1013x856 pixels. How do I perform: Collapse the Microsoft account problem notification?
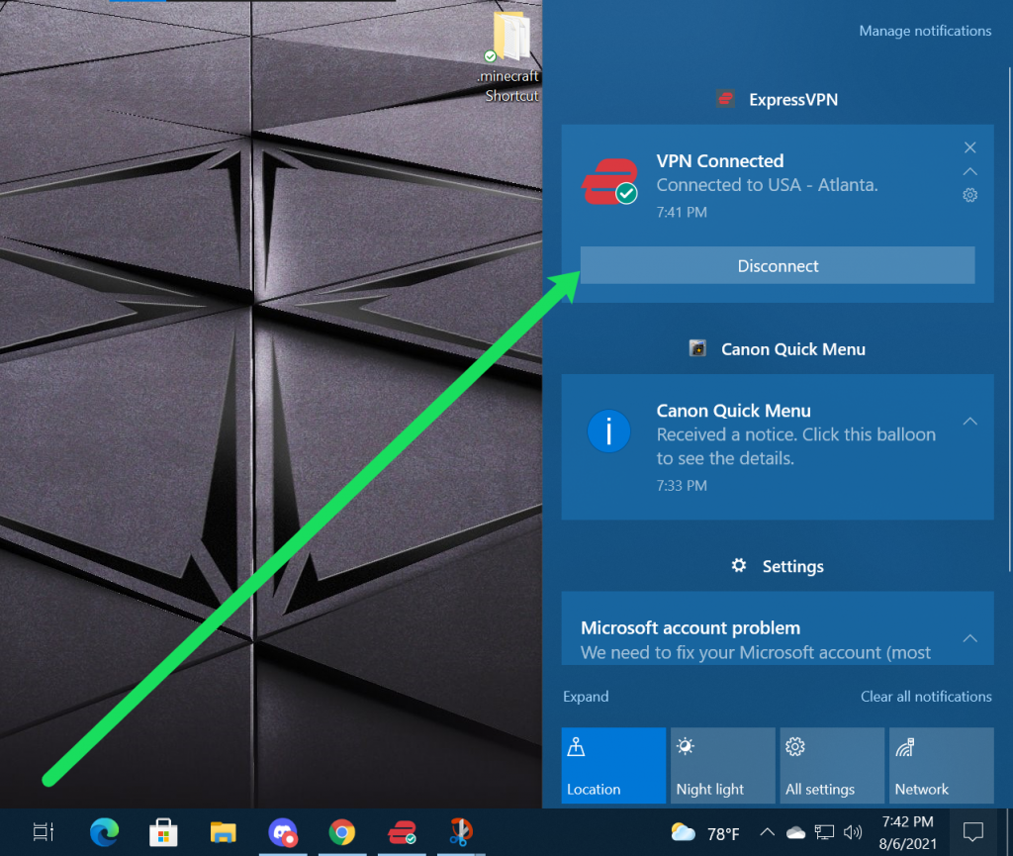pyautogui.click(x=969, y=639)
